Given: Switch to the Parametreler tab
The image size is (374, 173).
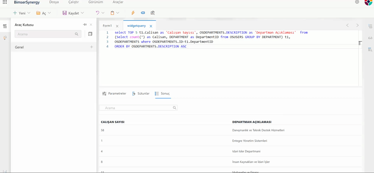Looking at the screenshot, I should click(x=114, y=94).
